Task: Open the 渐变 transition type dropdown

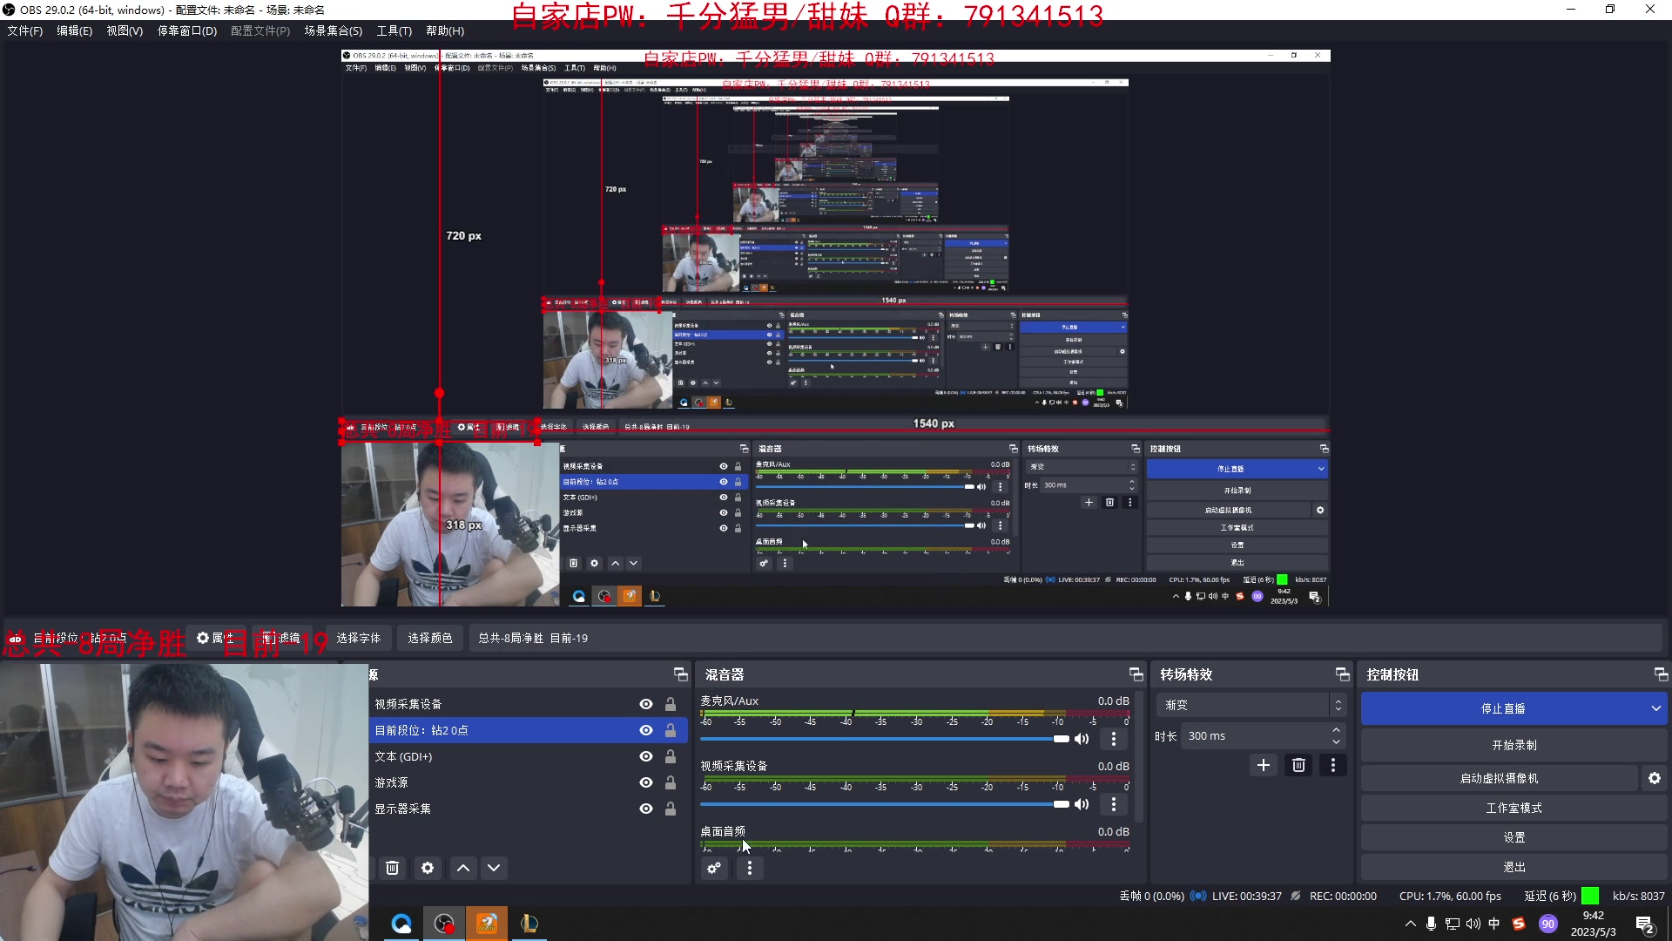Action: coord(1251,705)
